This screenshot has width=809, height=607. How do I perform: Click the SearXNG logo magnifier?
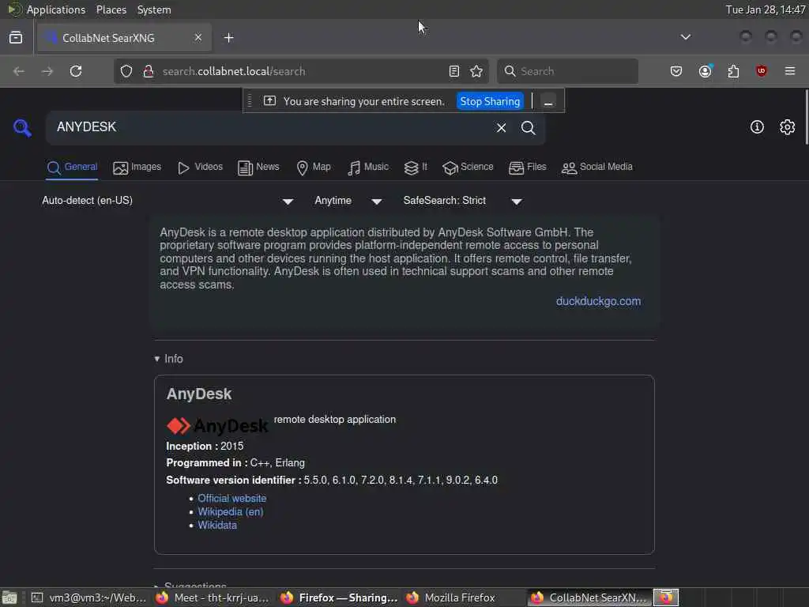pos(22,127)
